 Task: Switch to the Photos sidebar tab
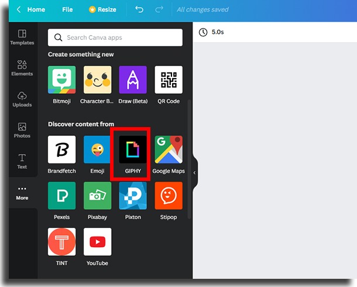[x=22, y=130]
